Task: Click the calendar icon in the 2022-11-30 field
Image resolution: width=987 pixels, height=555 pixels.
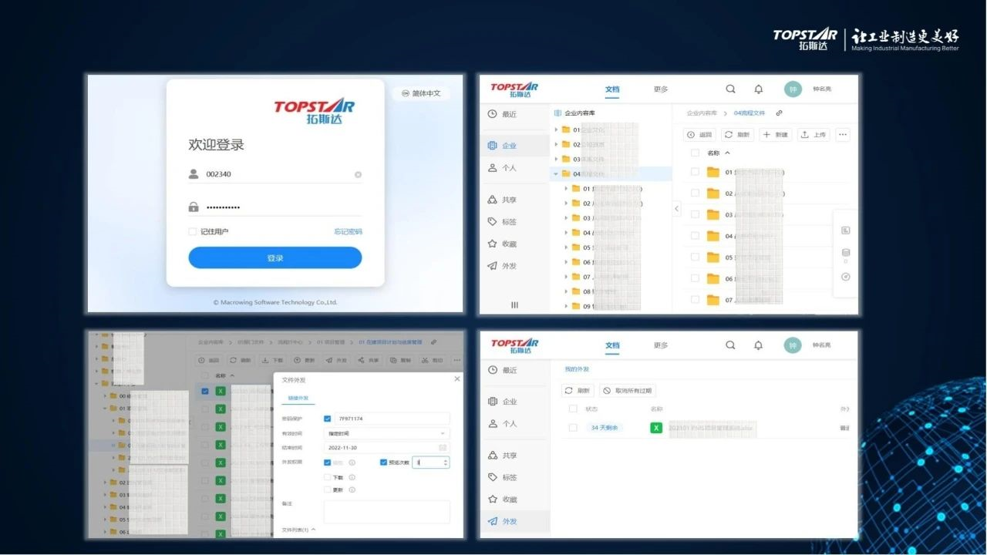Action: 443,448
